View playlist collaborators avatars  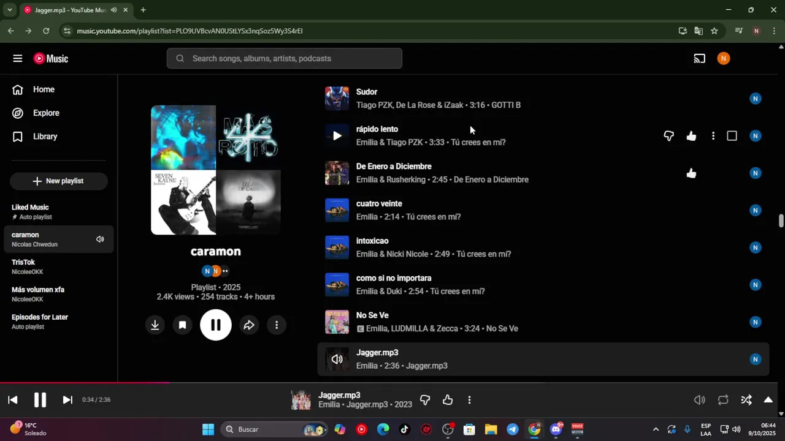215,271
